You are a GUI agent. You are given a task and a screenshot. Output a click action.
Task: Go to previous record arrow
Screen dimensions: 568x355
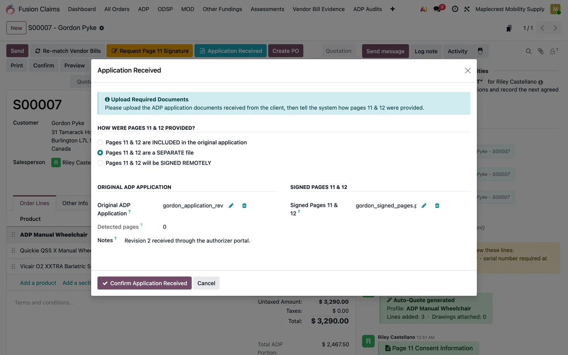(x=543, y=28)
